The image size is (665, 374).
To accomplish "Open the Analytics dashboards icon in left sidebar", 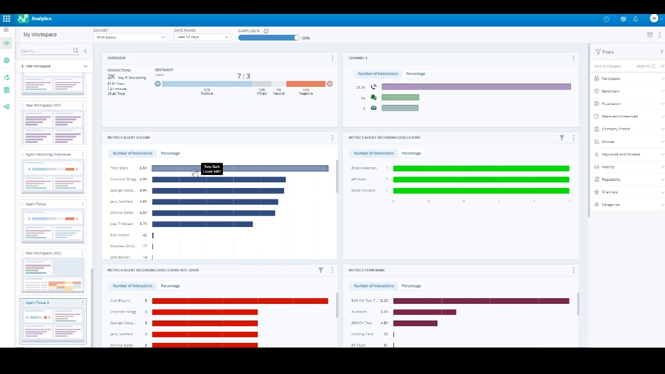I will coord(6,44).
